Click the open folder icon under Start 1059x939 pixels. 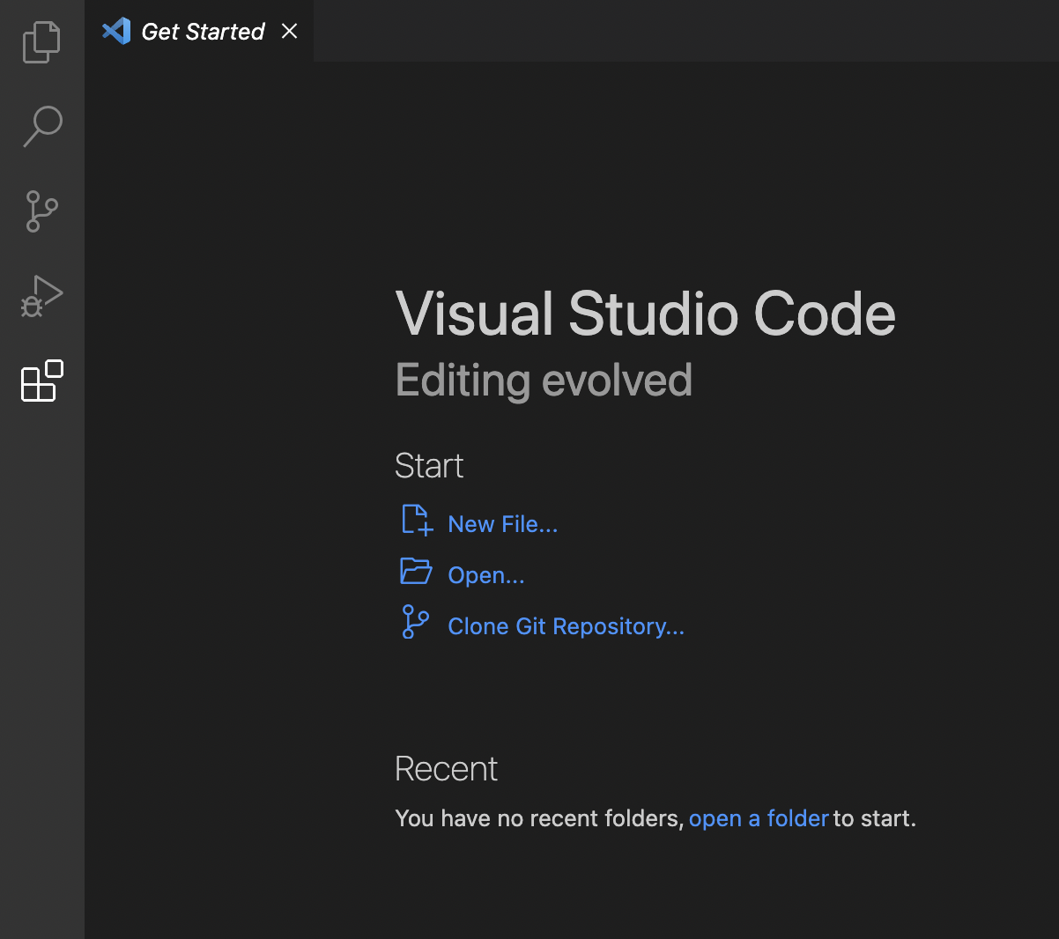point(416,571)
